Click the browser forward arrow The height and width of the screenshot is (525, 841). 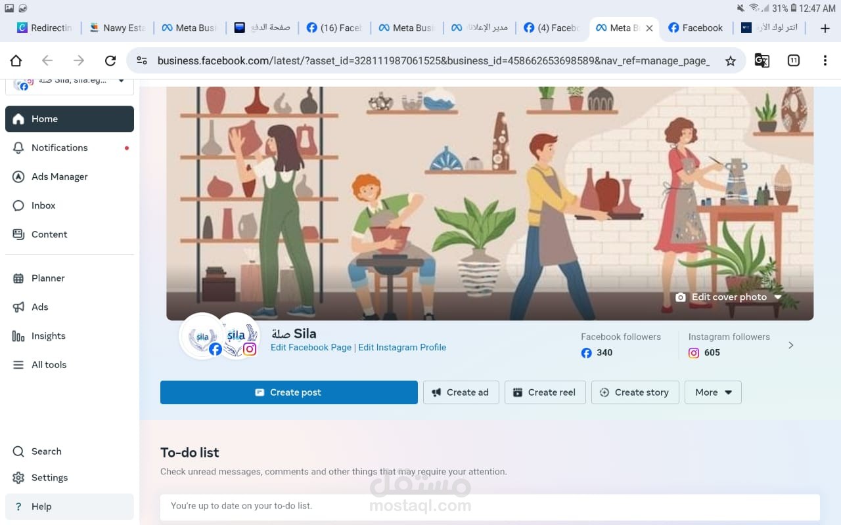tap(79, 61)
